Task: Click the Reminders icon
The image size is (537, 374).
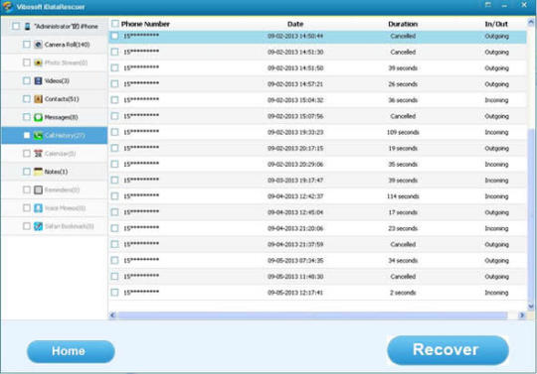Action: [x=38, y=189]
